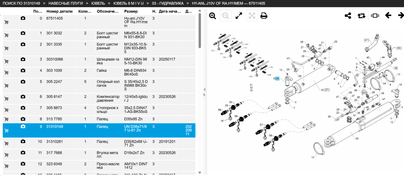
Task: Add part 301 3032 to cart
Action: click(x=7, y=35)
